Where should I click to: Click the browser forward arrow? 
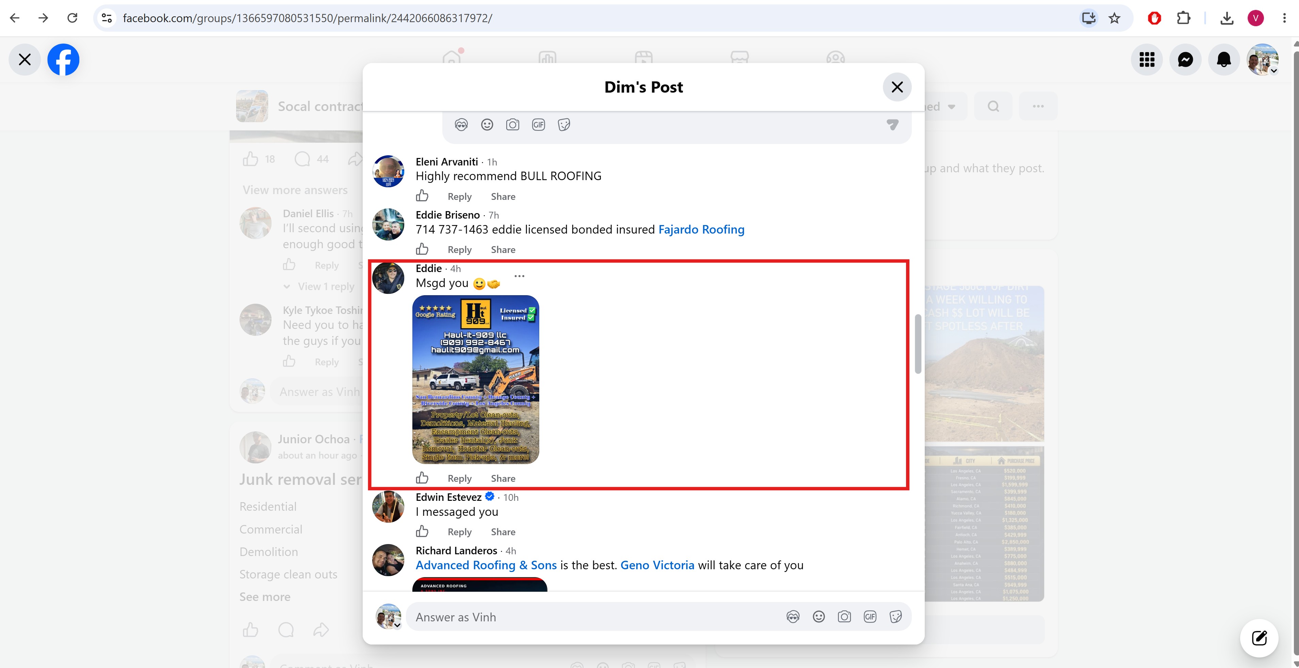43,18
